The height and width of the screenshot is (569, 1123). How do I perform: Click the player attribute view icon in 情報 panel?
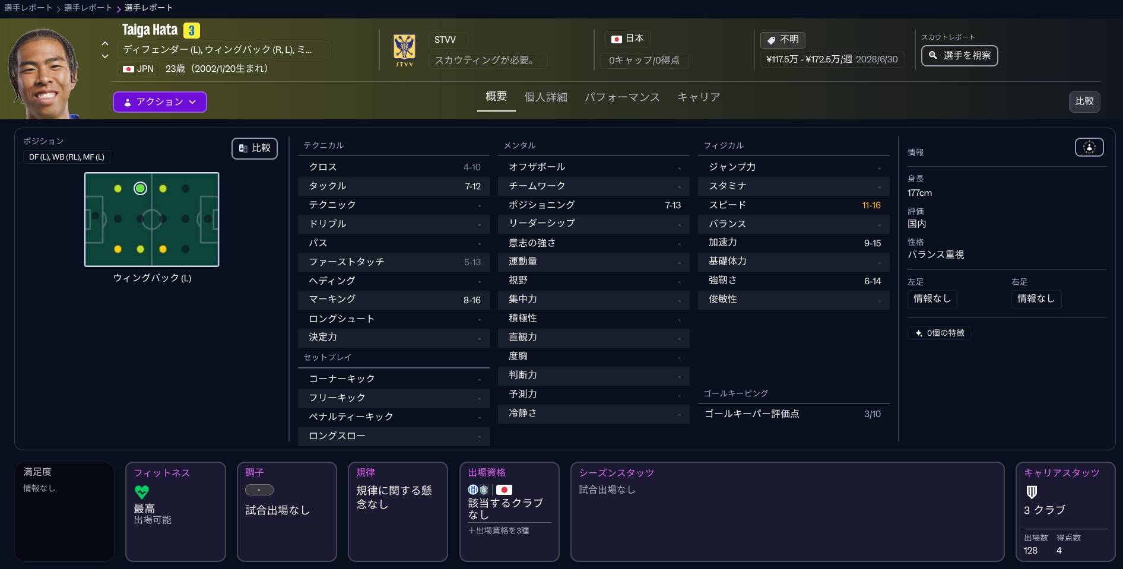(1089, 147)
